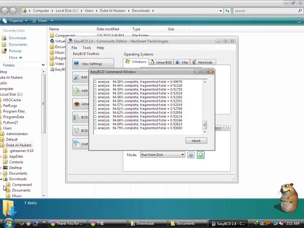Click the Users breadcrumb in address bar
The width and height of the screenshot is (304, 228).
coord(89,11)
